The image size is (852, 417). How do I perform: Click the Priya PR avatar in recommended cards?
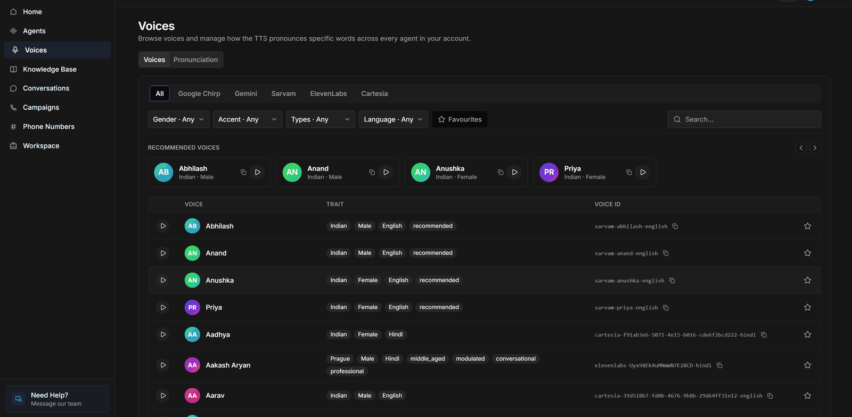549,172
